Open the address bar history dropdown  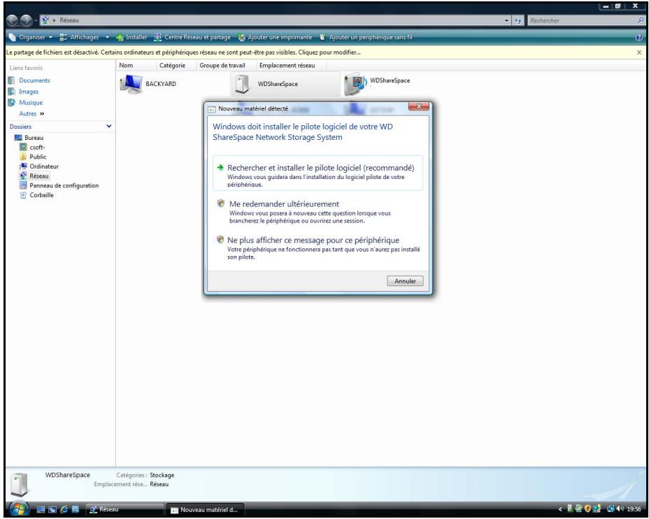tap(507, 20)
